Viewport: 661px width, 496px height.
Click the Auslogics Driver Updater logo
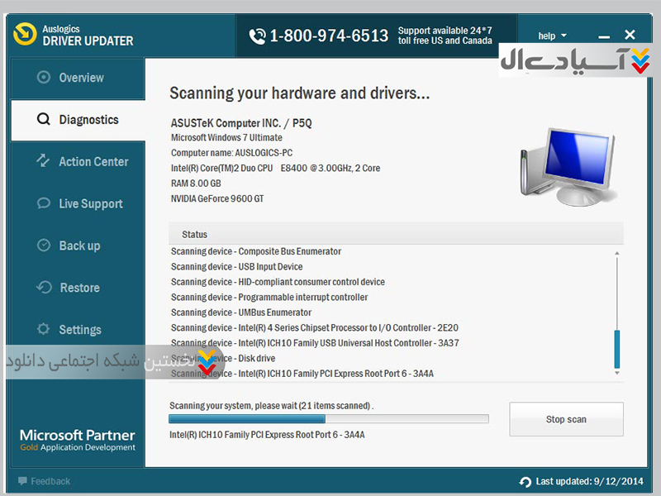pos(26,35)
